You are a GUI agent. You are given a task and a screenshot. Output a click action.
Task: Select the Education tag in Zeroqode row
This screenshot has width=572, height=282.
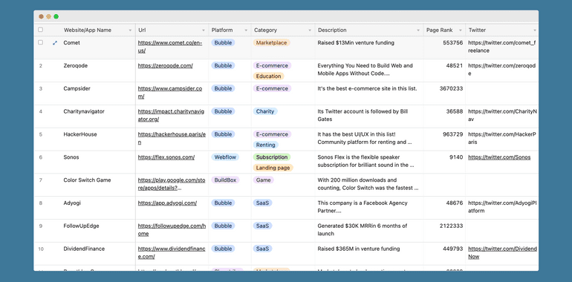point(268,76)
